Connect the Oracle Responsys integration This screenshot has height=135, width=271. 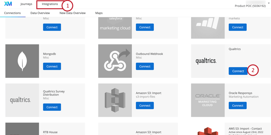[x=238, y=105]
